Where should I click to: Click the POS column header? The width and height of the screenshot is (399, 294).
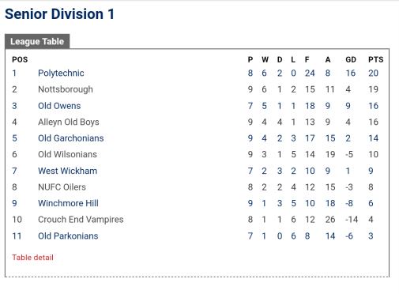20,59
